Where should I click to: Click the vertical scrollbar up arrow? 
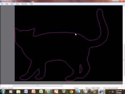(x=124, y=7)
